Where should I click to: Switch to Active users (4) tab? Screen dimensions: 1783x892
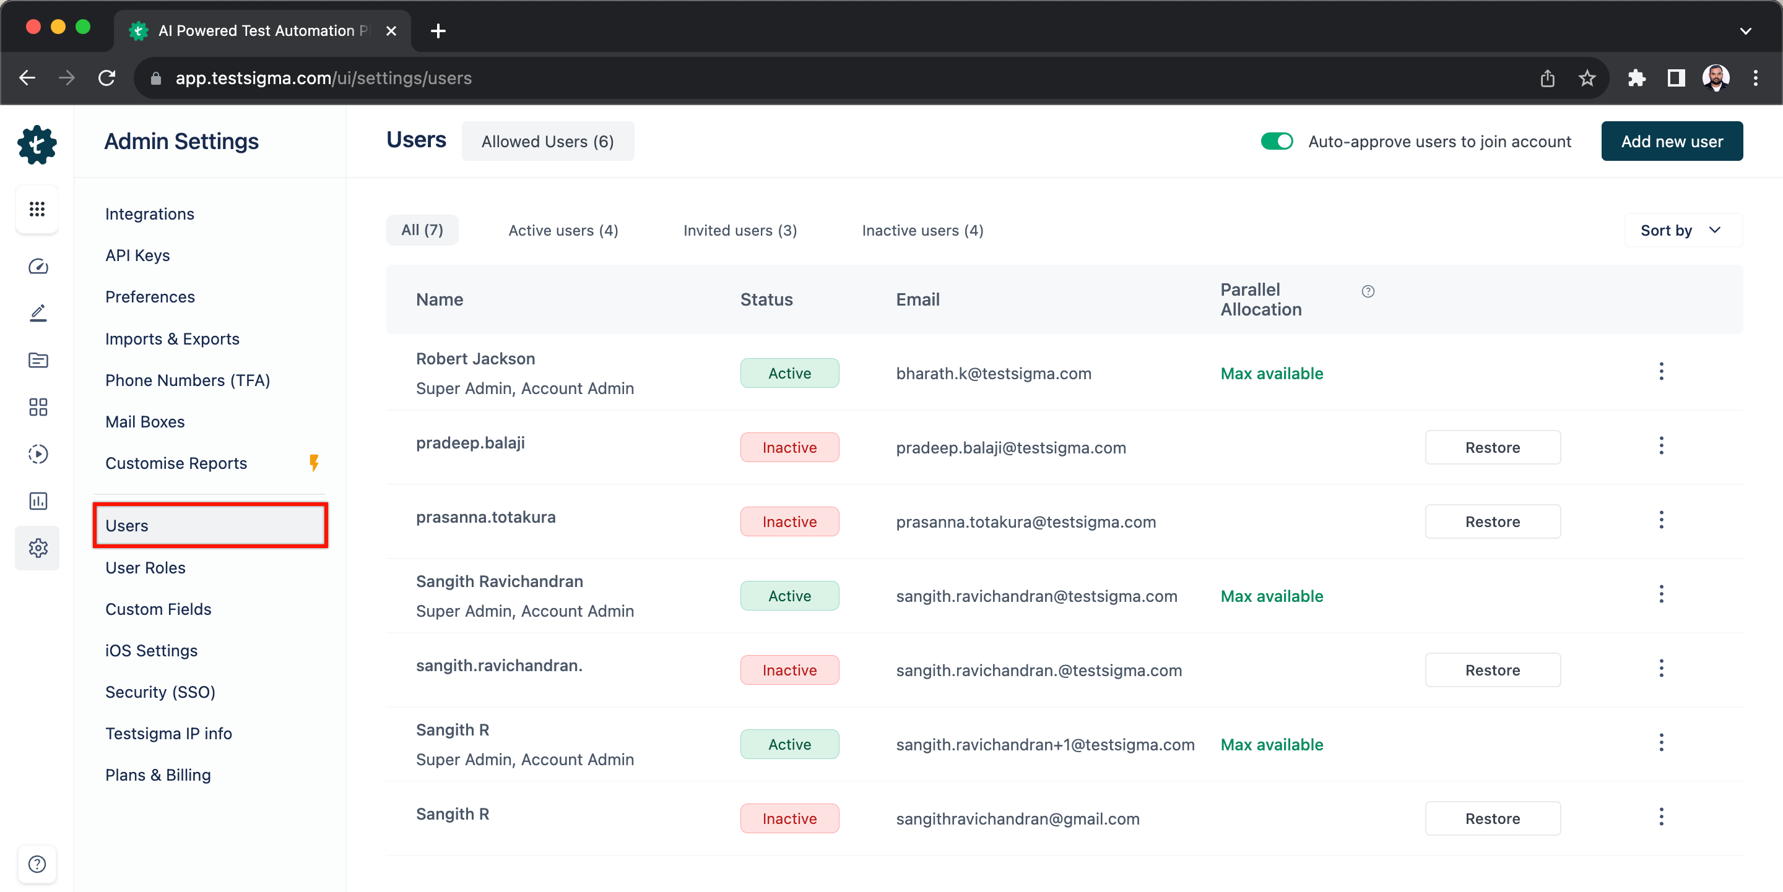click(x=563, y=230)
